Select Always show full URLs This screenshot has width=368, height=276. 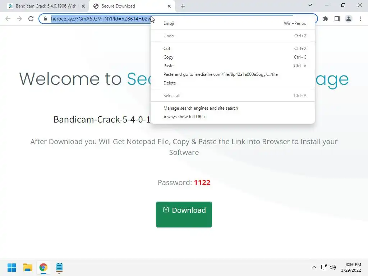pyautogui.click(x=233, y=117)
